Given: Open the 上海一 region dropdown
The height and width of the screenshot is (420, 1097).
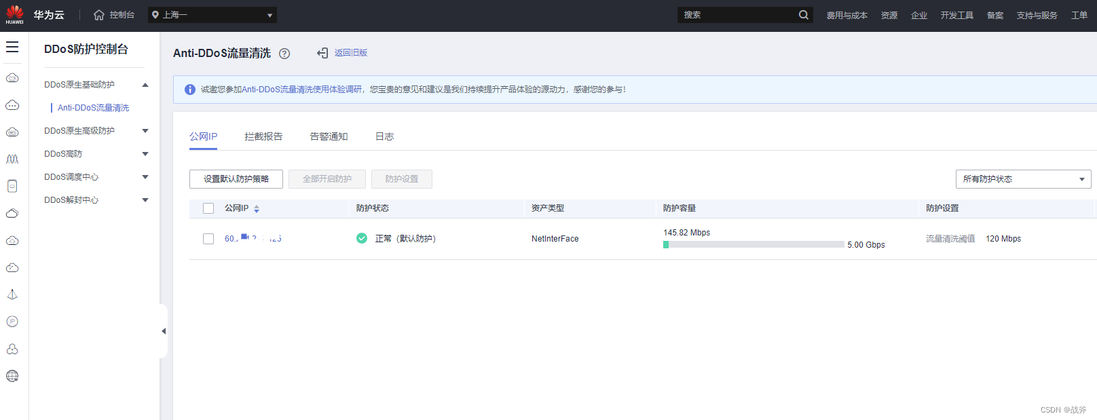Looking at the screenshot, I should [x=212, y=15].
